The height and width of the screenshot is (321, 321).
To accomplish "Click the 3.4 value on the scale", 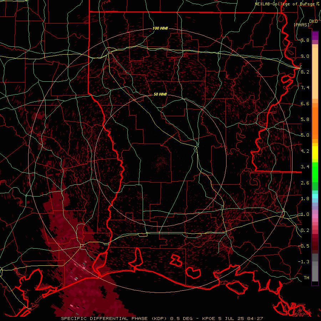I will point(305,167).
